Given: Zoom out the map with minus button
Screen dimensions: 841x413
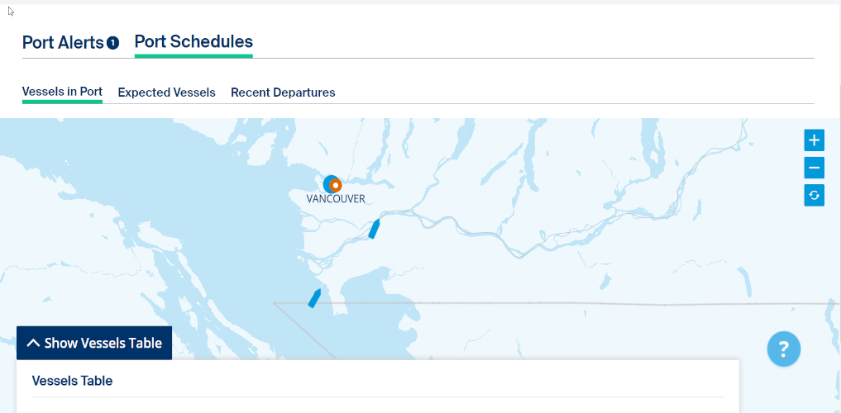Looking at the screenshot, I should click(814, 168).
